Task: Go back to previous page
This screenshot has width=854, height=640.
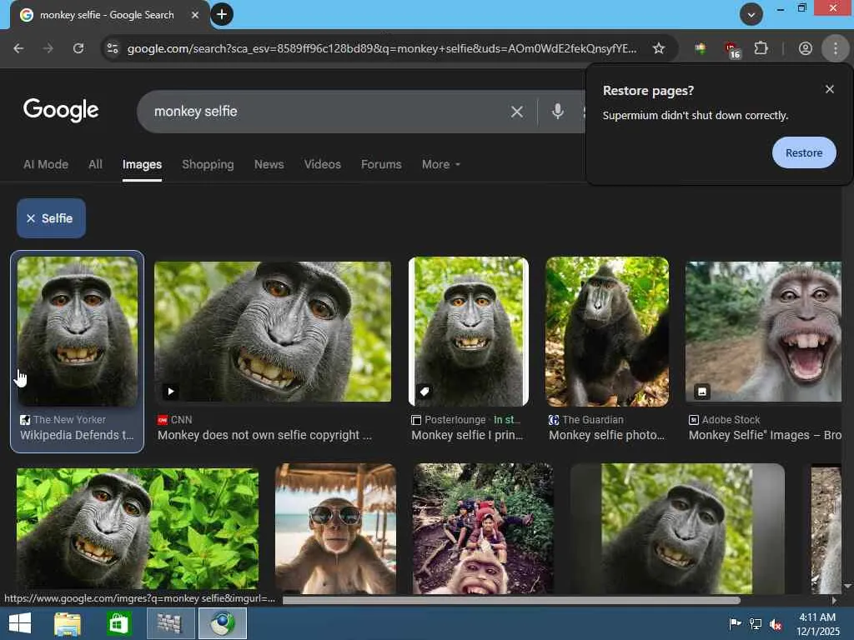Action: click(18, 48)
